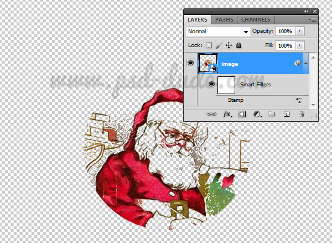This screenshot has width=332, height=243.
Task: Add a layer mask
Action: click(242, 114)
